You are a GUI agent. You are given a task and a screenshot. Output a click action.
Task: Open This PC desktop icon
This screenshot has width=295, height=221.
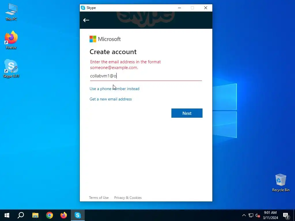(x=11, y=12)
